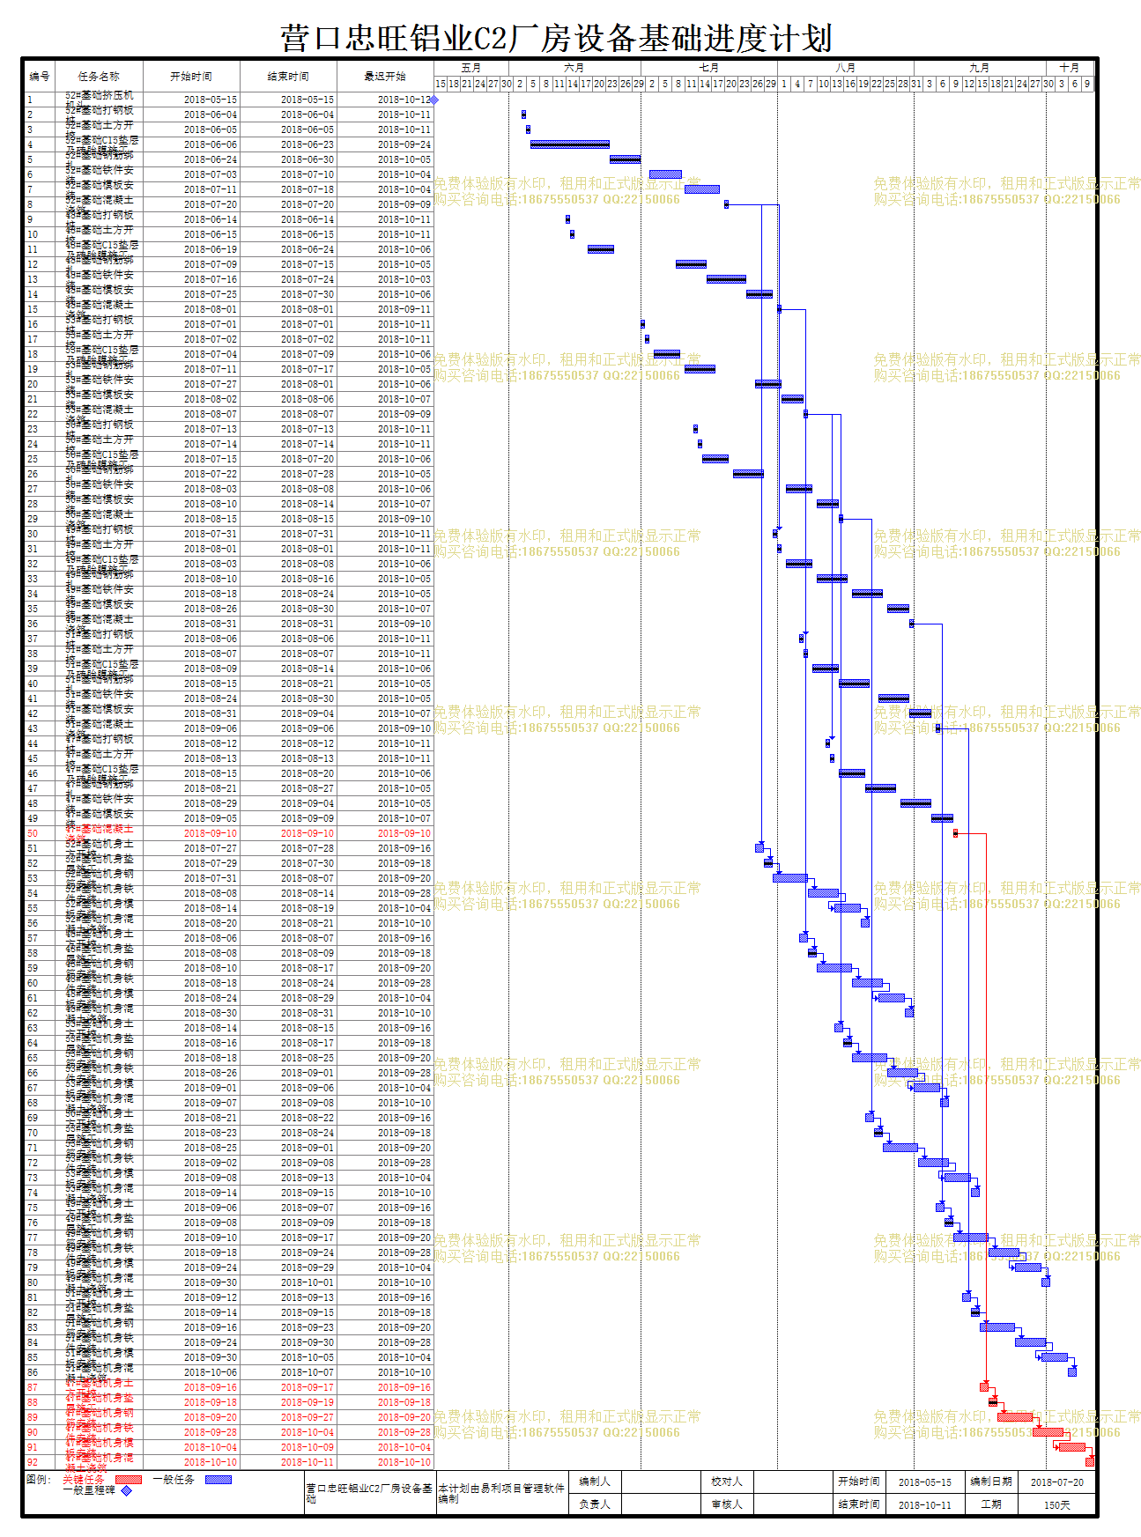Click the Gantt bar for task row 83
Screen dimensions: 1141x1537
click(x=997, y=1327)
